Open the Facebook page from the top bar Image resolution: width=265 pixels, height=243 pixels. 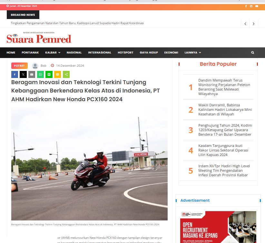(x=246, y=6)
